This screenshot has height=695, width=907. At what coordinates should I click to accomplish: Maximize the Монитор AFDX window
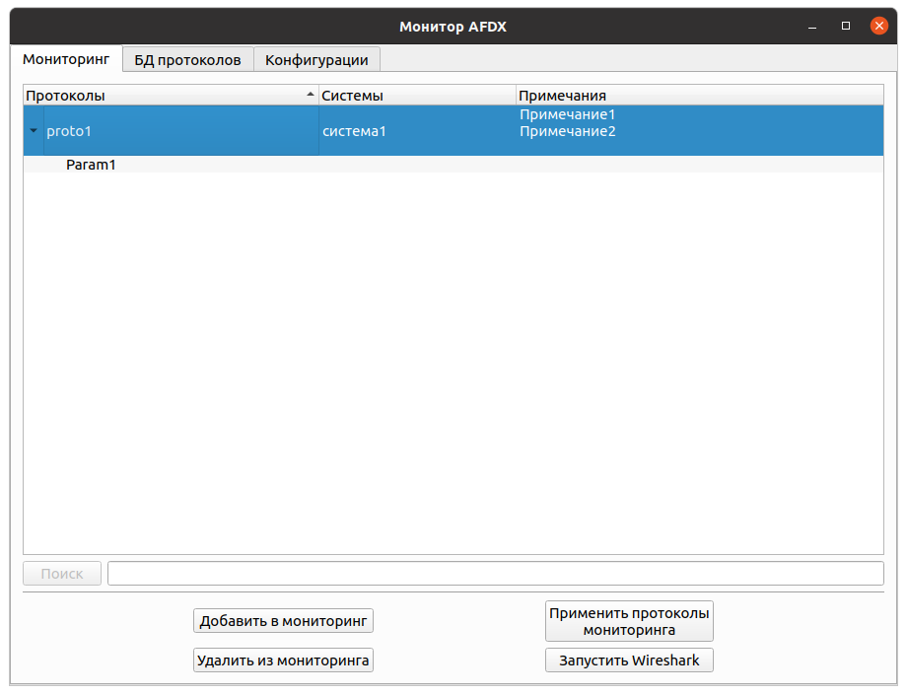(846, 26)
